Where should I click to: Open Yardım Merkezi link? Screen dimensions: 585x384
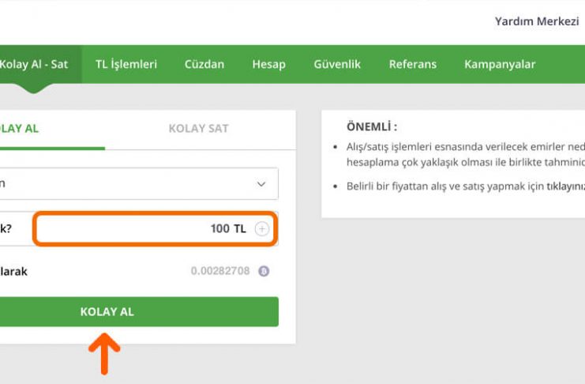(537, 21)
